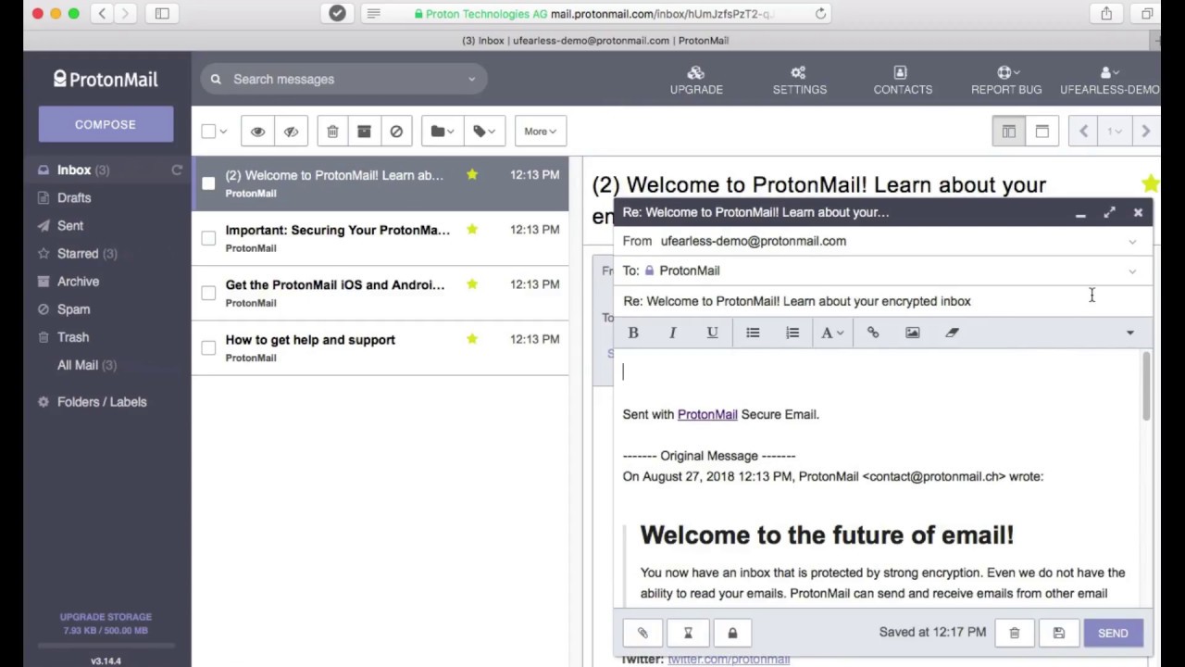Insert an image in message
Image resolution: width=1185 pixels, height=667 pixels.
coord(913,333)
